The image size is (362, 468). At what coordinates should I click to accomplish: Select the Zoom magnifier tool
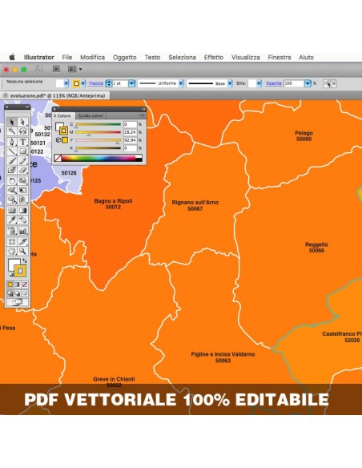[22, 251]
